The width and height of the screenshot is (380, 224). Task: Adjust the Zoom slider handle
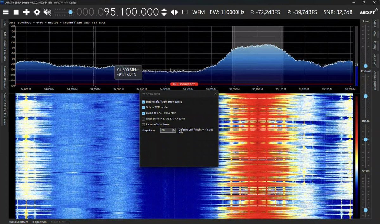(366, 66)
